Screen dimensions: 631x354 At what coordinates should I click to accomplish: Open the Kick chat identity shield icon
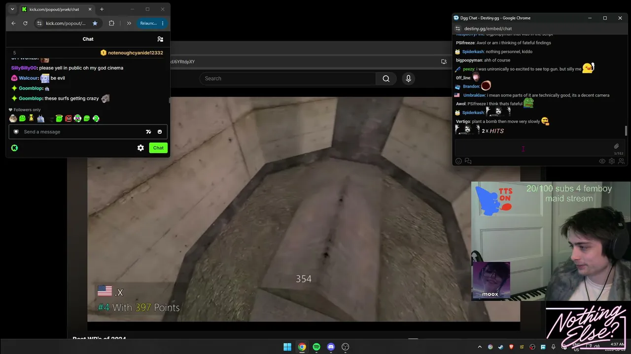[16, 132]
